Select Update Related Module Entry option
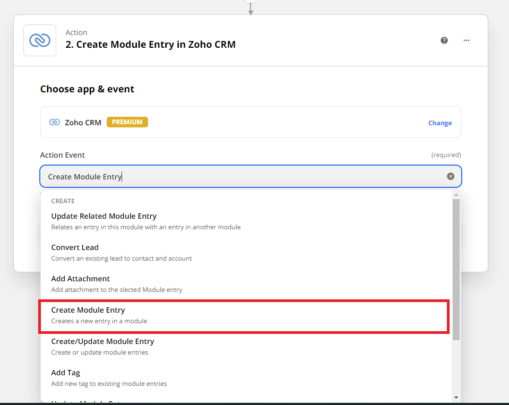The image size is (509, 405). click(x=246, y=221)
